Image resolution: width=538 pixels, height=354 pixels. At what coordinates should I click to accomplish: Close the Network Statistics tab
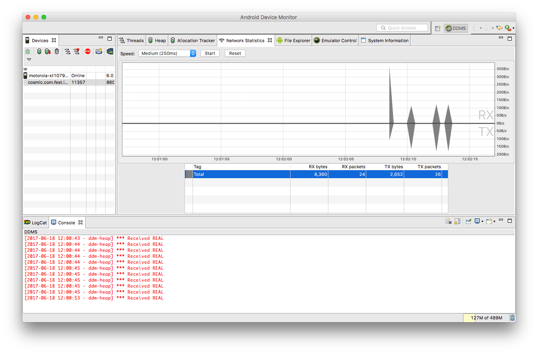pyautogui.click(x=270, y=40)
